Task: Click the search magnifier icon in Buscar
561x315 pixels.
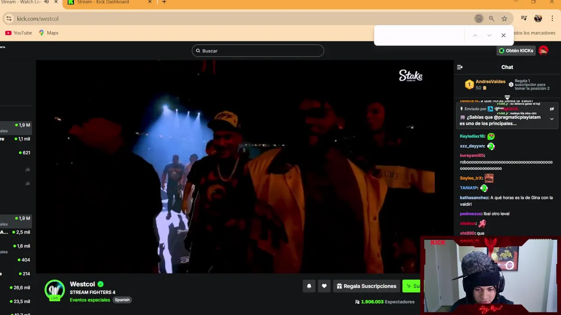Action: click(198, 51)
